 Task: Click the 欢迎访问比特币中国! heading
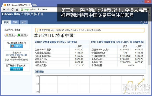tap(54, 36)
